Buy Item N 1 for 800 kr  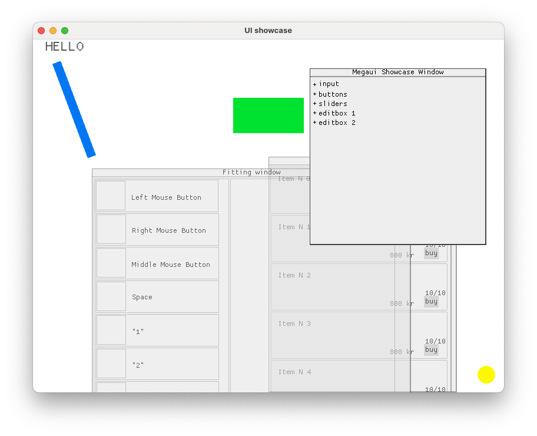430,253
